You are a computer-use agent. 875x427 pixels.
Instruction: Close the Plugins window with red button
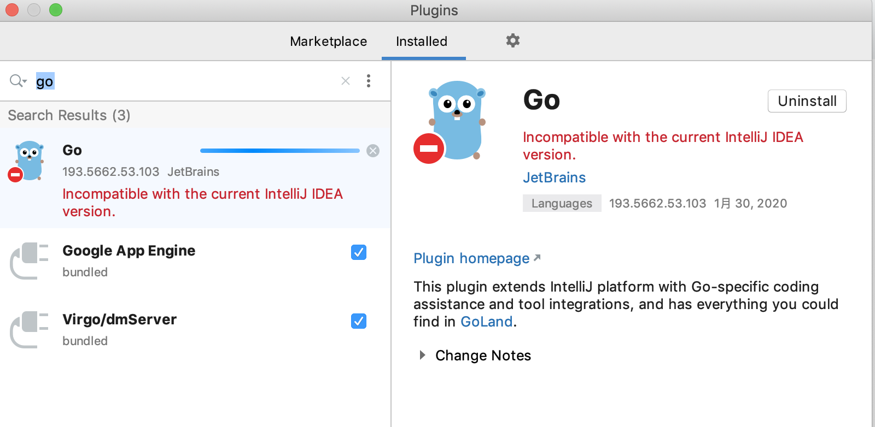pyautogui.click(x=12, y=10)
